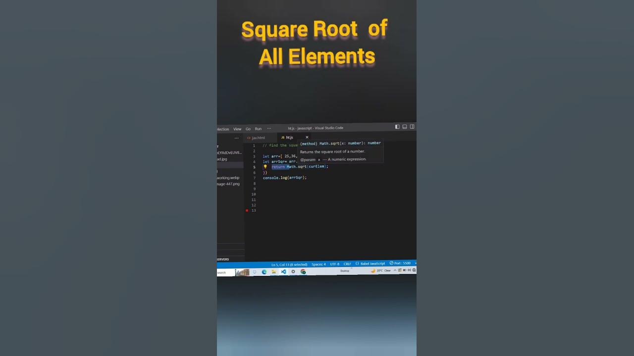Viewport: 634px width, 356px height.
Task: Click Live Server Port : 5500 indicator
Action: click(400, 263)
